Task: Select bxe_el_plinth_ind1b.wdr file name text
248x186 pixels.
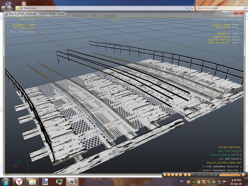Action: click(224, 162)
